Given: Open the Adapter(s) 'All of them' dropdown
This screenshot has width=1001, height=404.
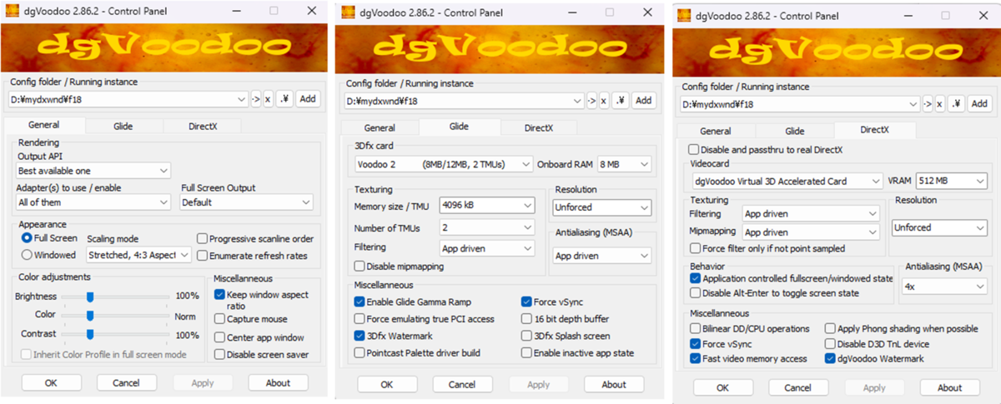Looking at the screenshot, I should pos(93,202).
